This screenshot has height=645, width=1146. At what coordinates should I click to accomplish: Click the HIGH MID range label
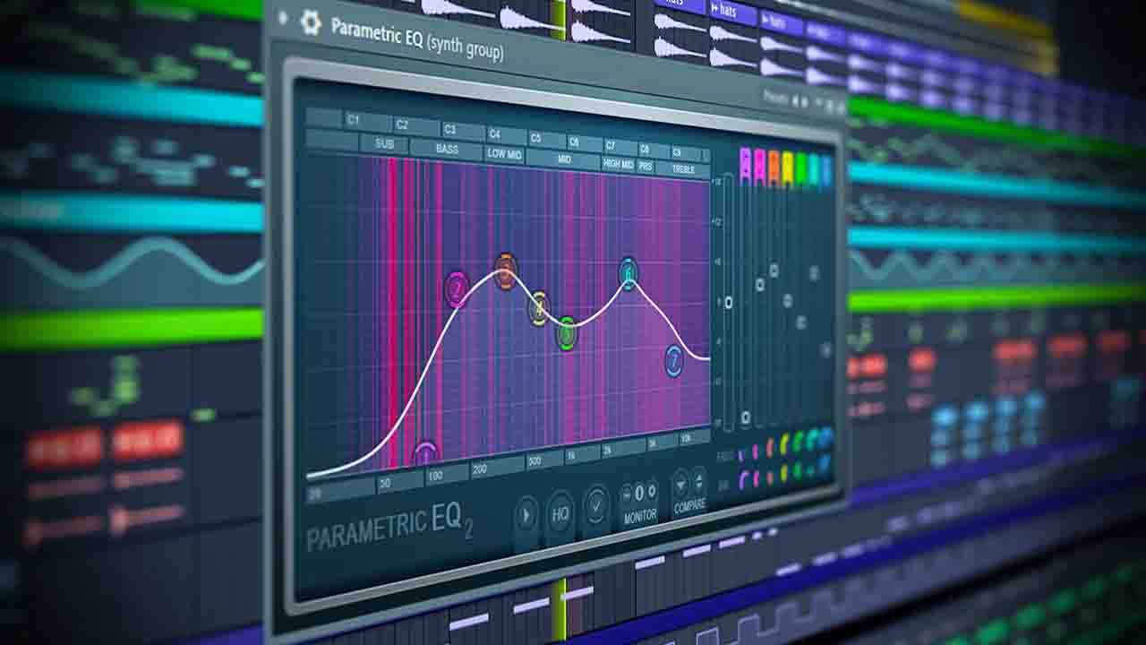tap(618, 163)
